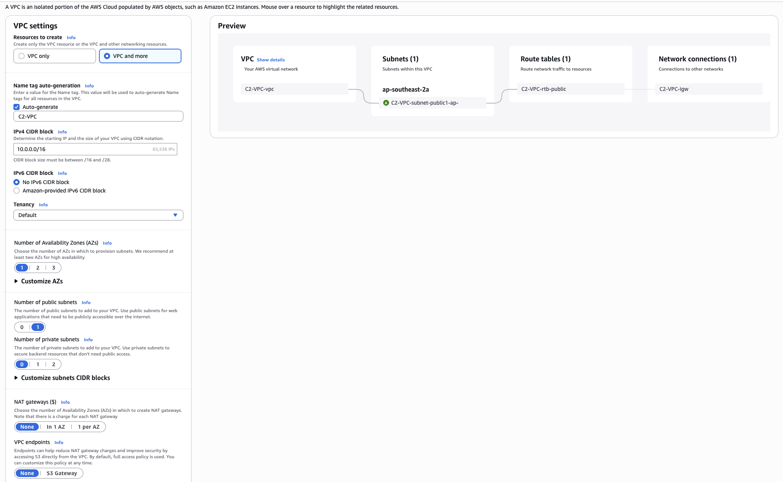This screenshot has height=482, width=783.
Task: Open the Tenancy dropdown
Action: click(x=98, y=215)
